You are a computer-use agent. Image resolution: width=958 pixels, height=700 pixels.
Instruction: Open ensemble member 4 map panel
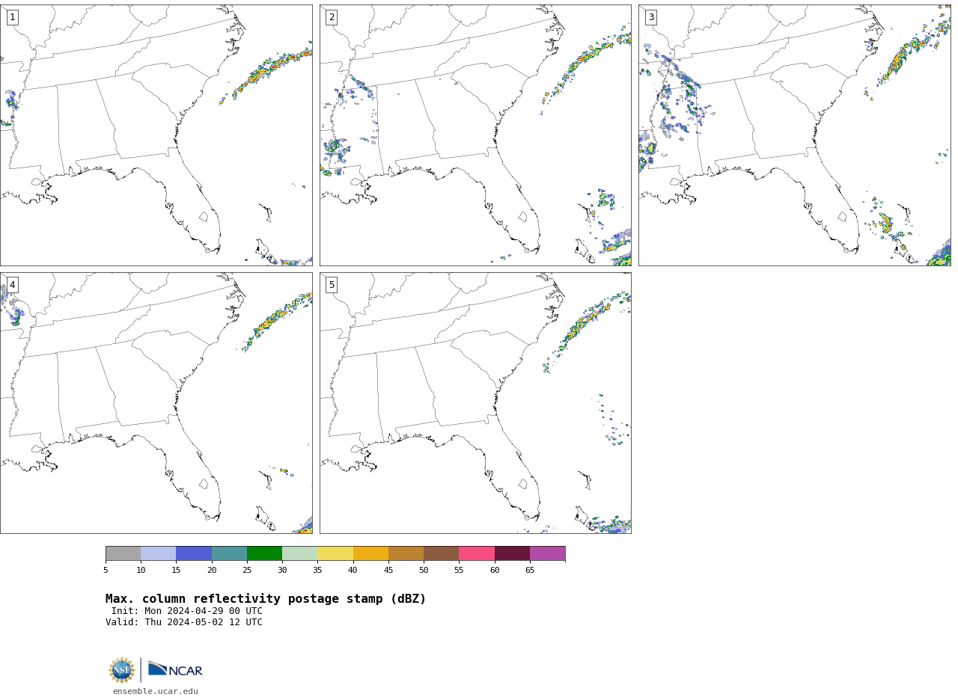[x=156, y=403]
